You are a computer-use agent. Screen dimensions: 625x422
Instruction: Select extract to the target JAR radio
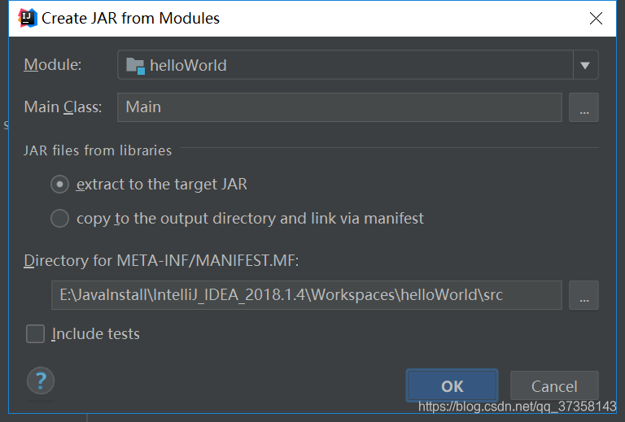pos(59,185)
